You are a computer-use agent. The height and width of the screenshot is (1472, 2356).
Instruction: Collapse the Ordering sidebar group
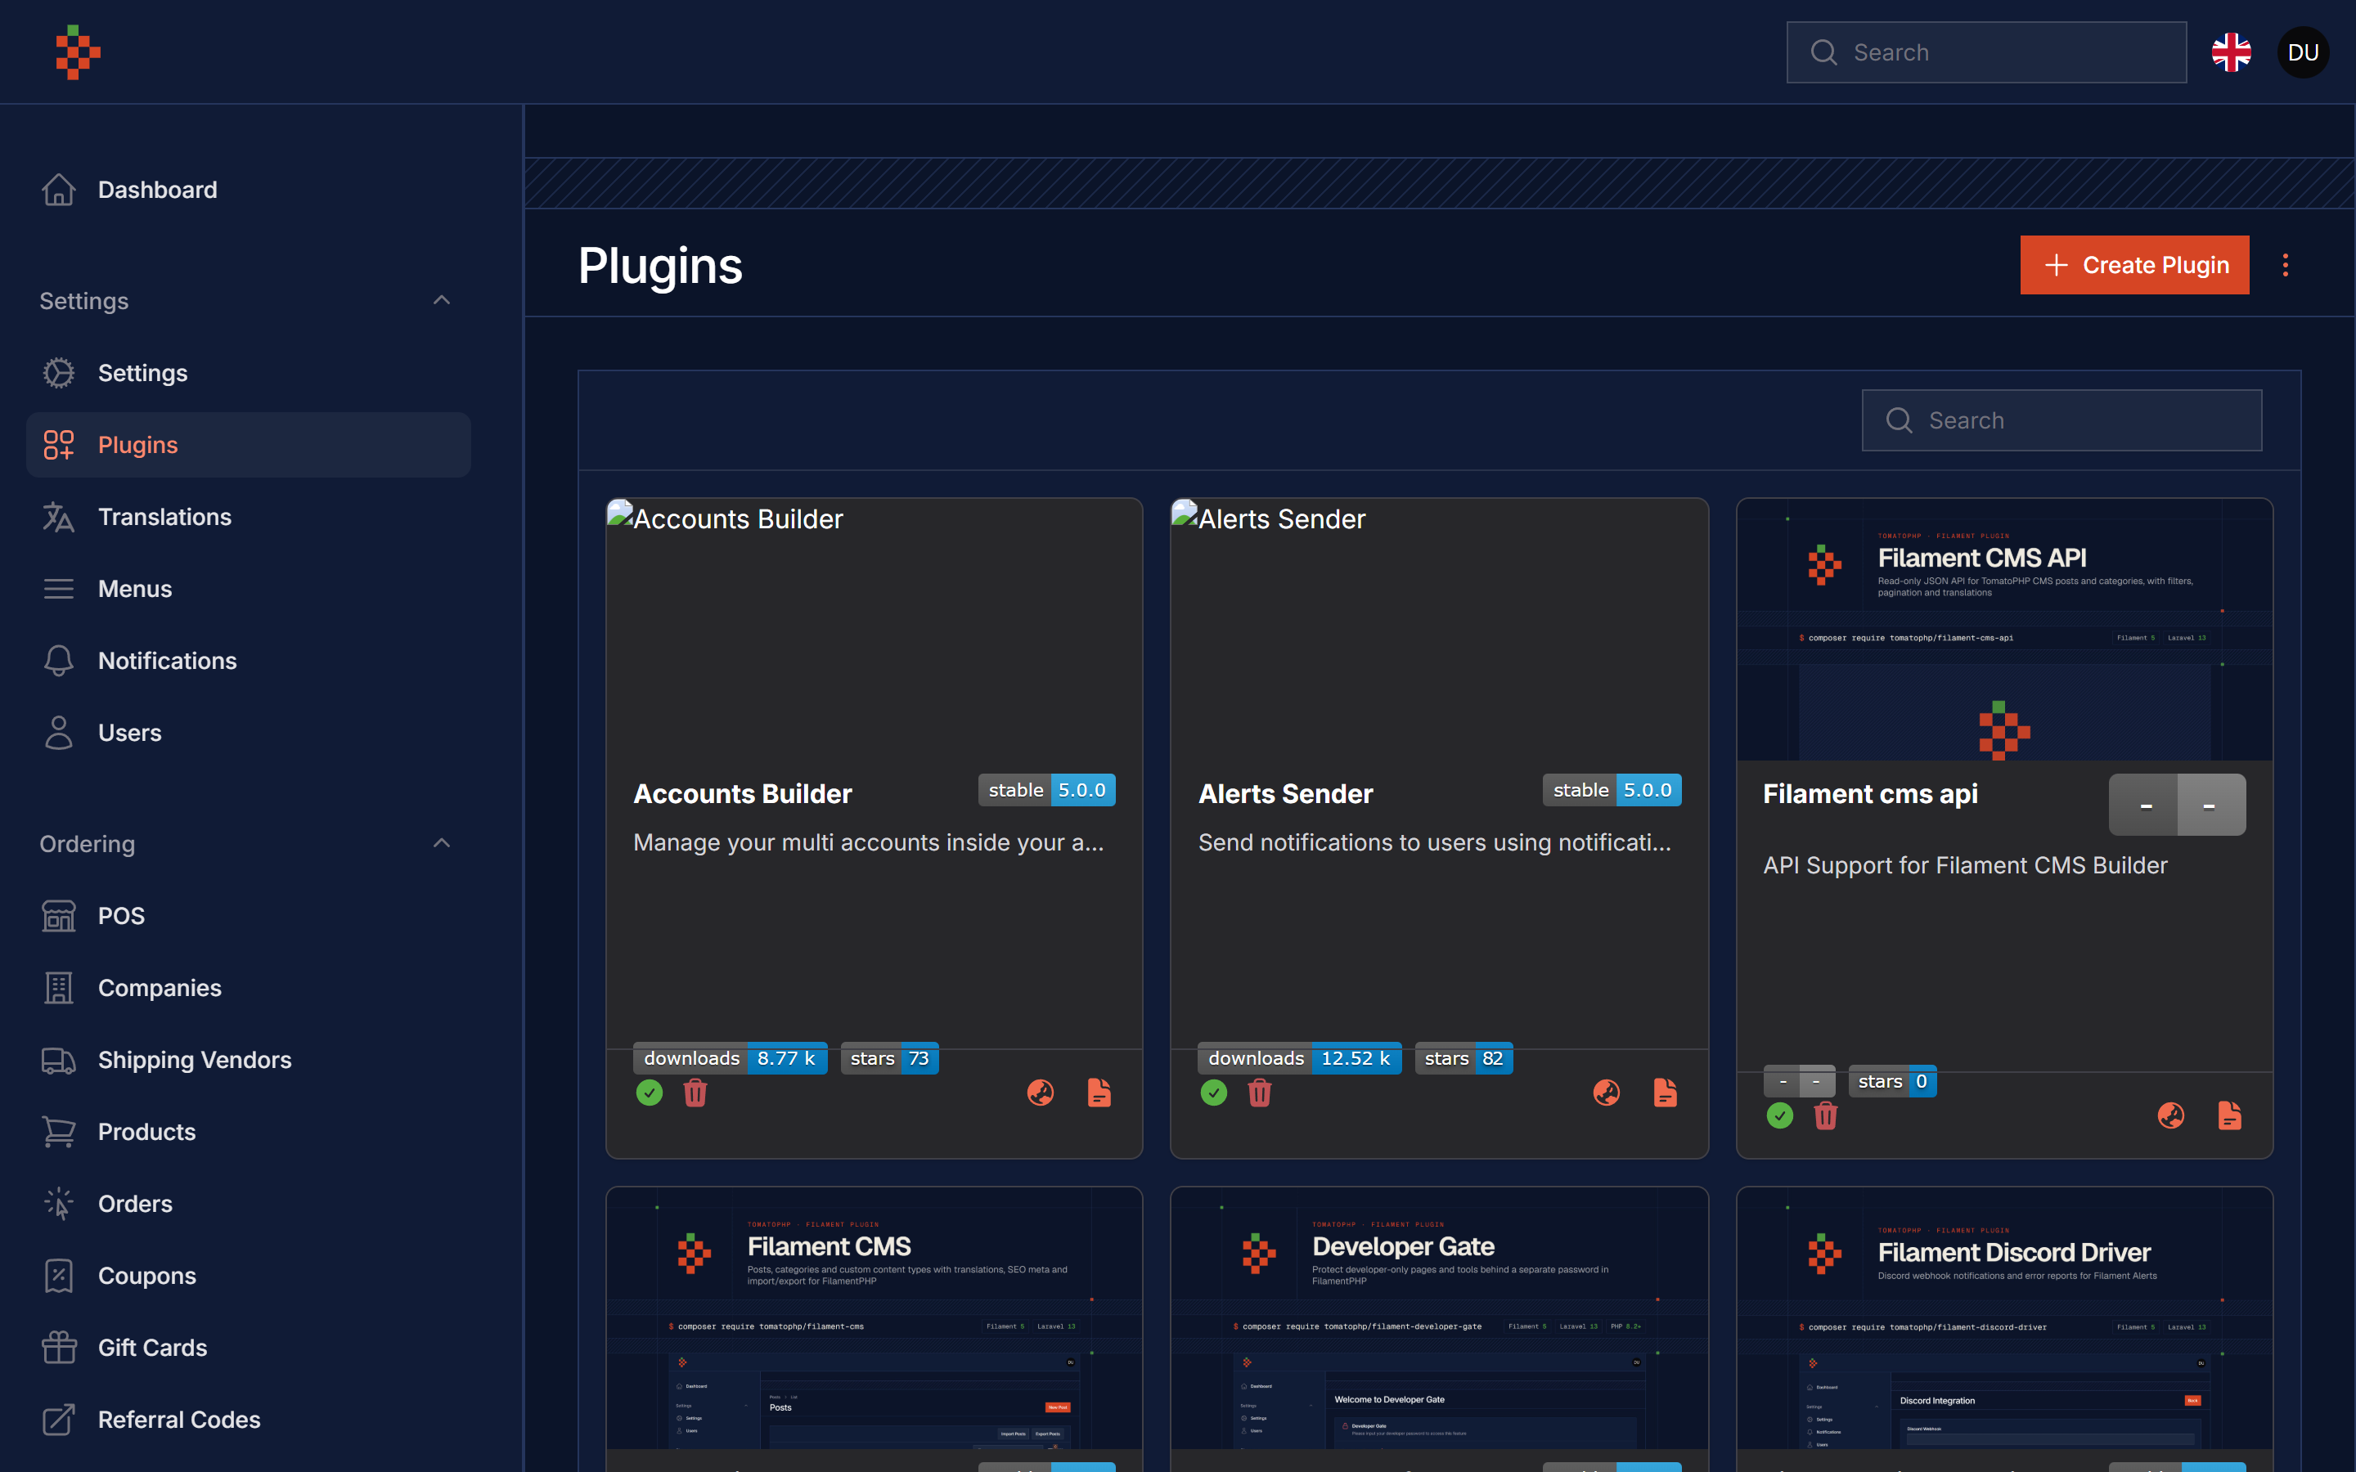(x=441, y=843)
